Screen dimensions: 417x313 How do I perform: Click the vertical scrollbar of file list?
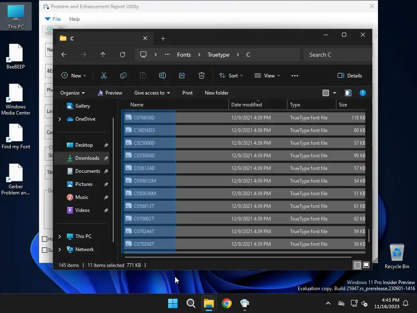pos(369,235)
